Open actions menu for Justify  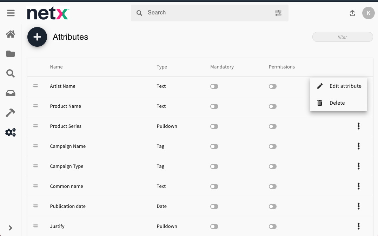point(358,226)
